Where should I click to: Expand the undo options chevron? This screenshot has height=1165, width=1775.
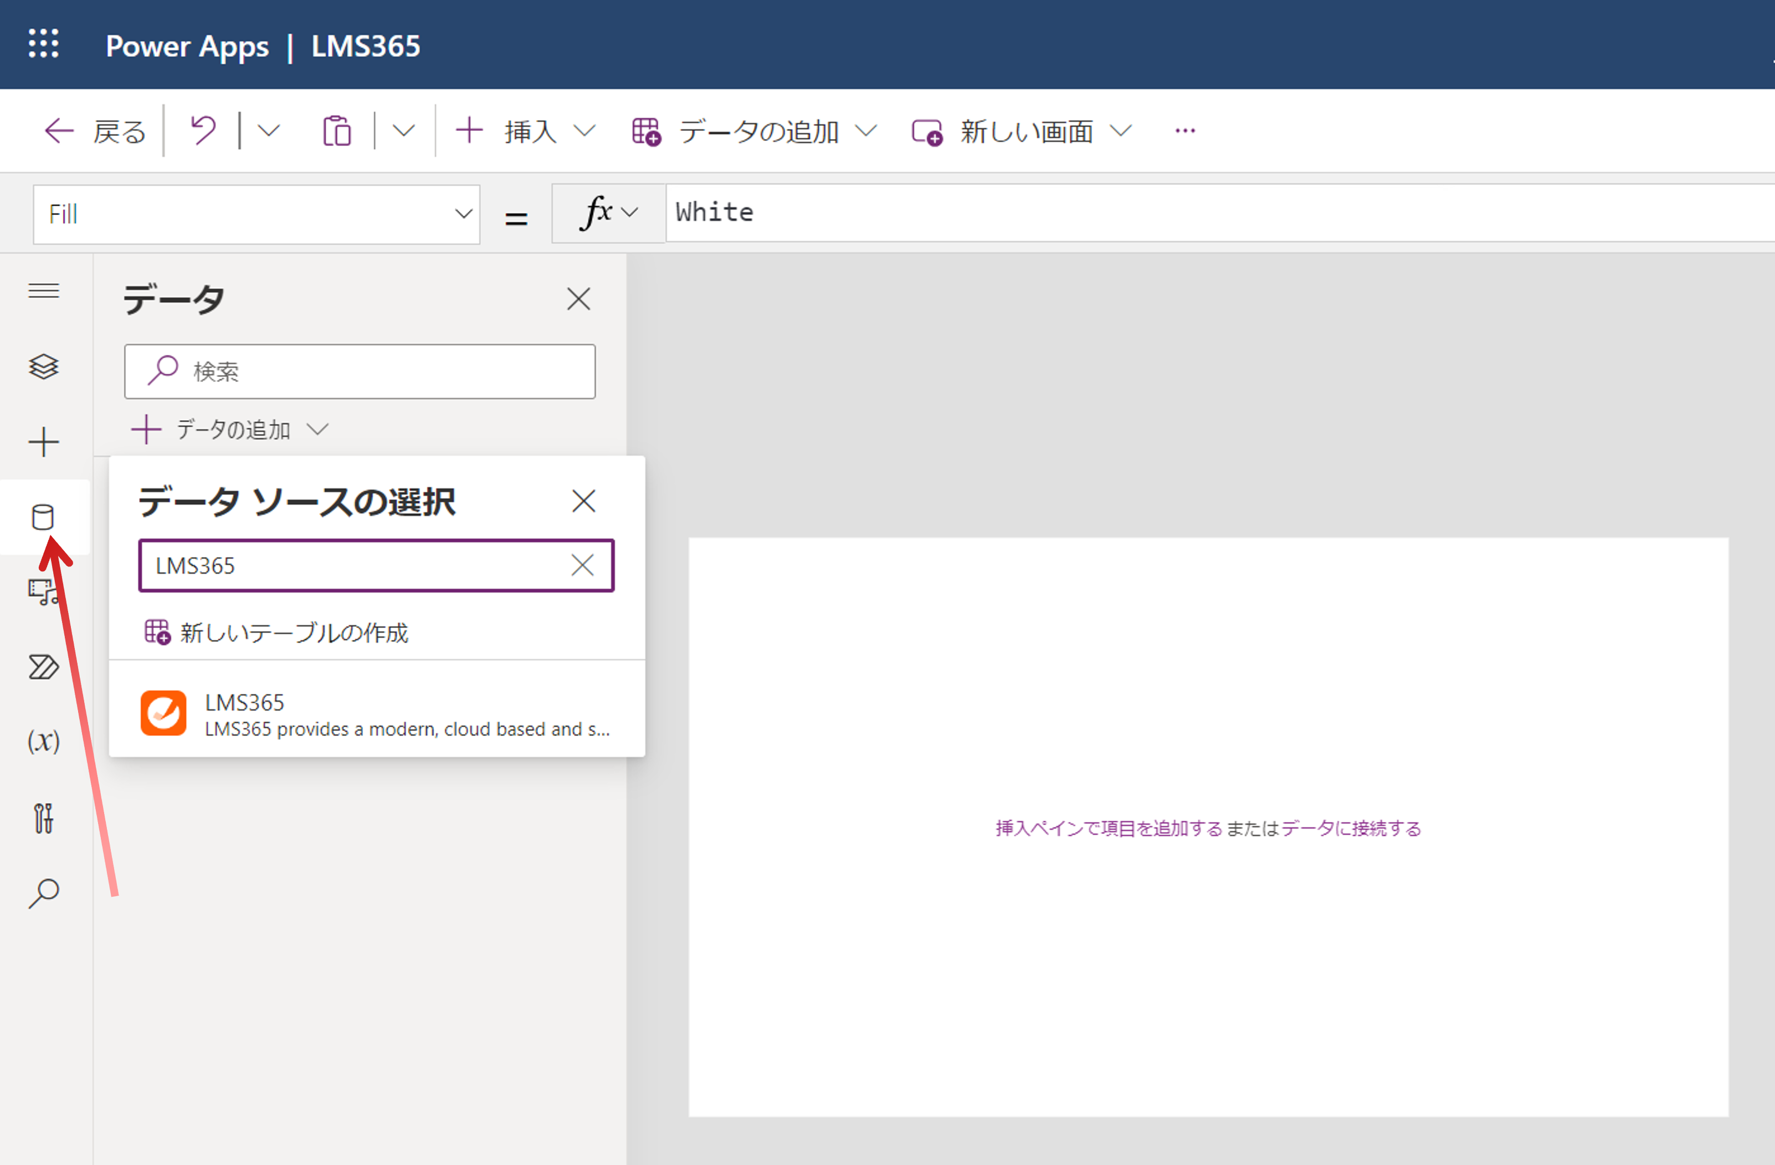click(x=269, y=131)
